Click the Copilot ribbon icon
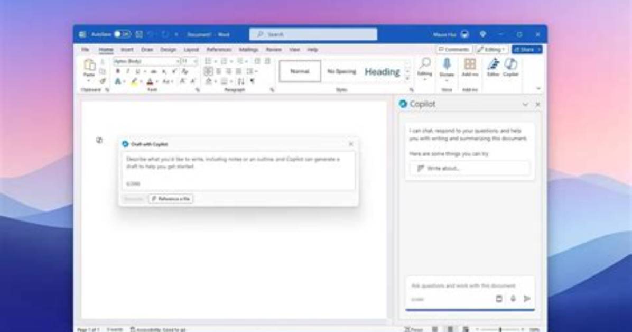This screenshot has height=332, width=632. pos(510,64)
